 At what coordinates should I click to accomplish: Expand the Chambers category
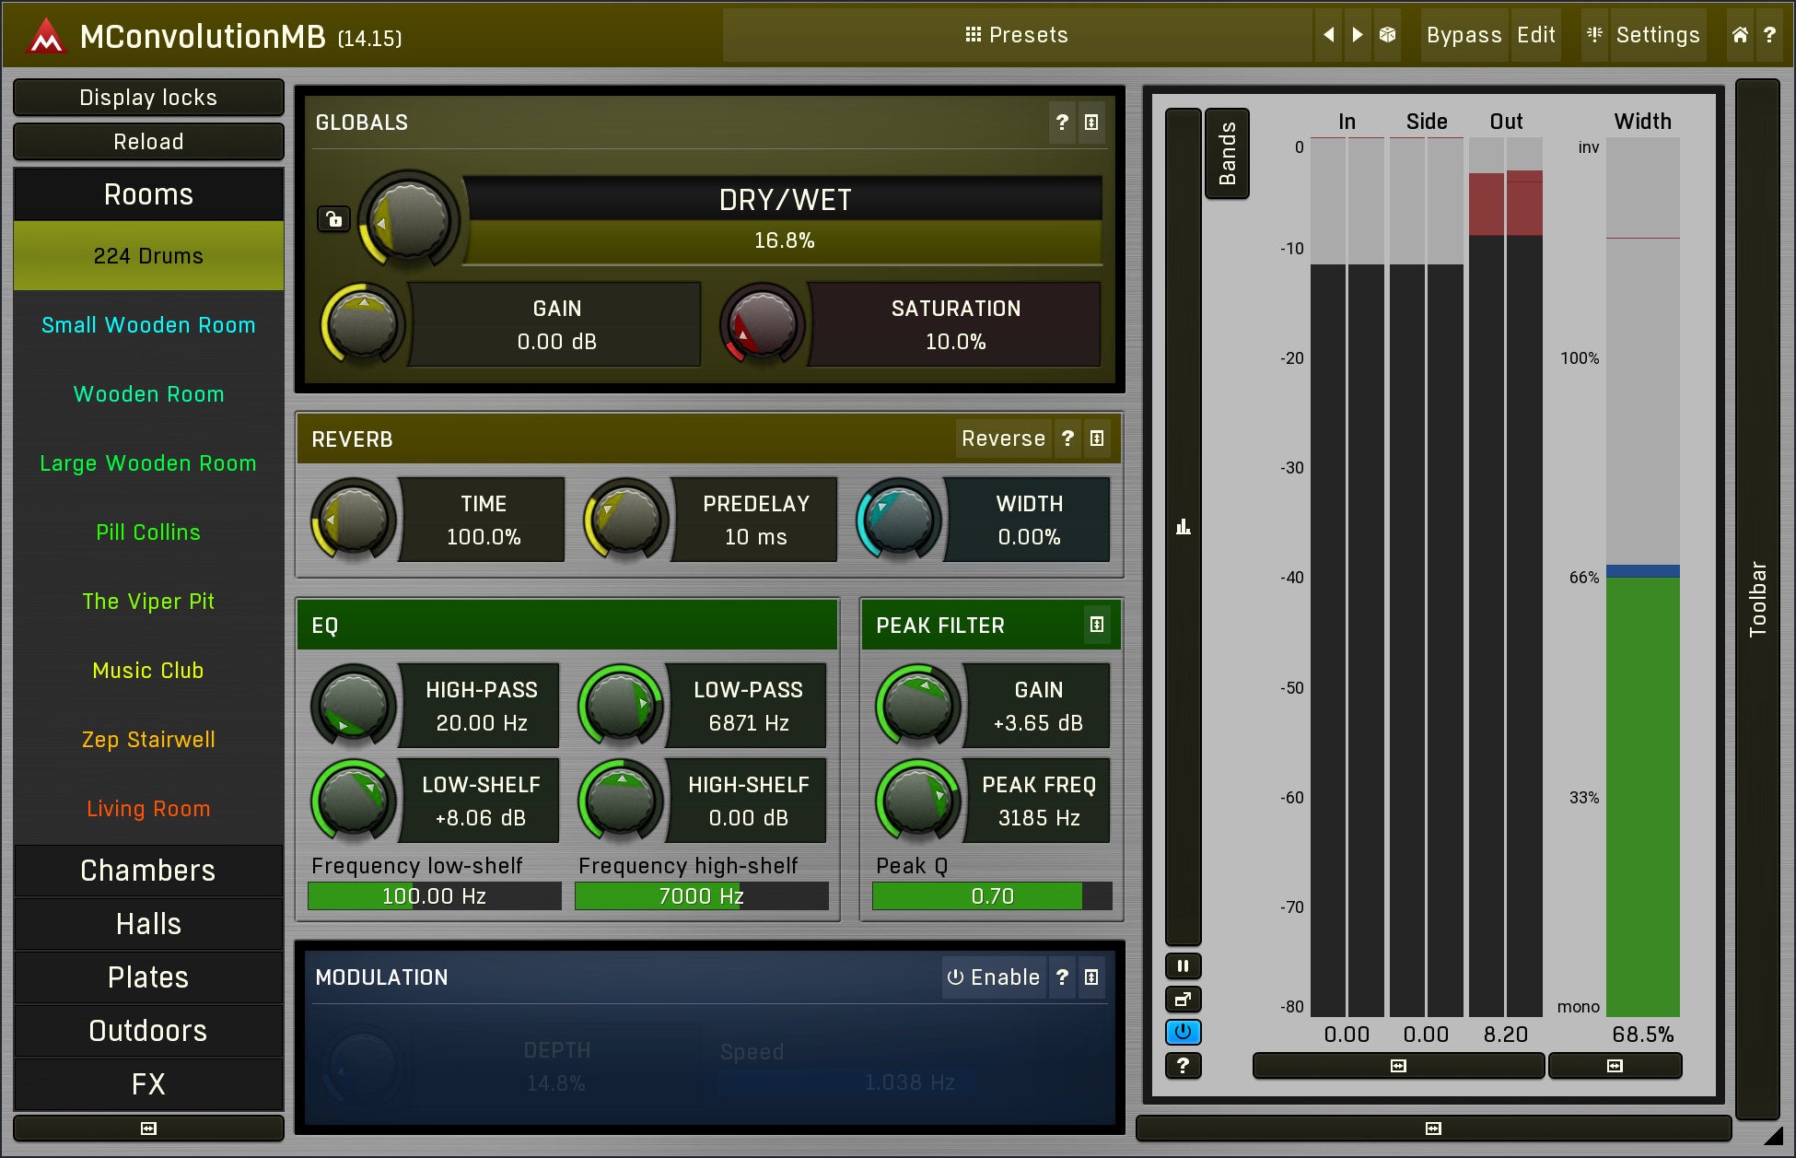148,871
